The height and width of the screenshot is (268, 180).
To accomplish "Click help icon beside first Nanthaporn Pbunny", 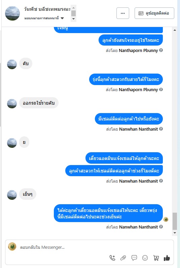I will pos(161,50).
